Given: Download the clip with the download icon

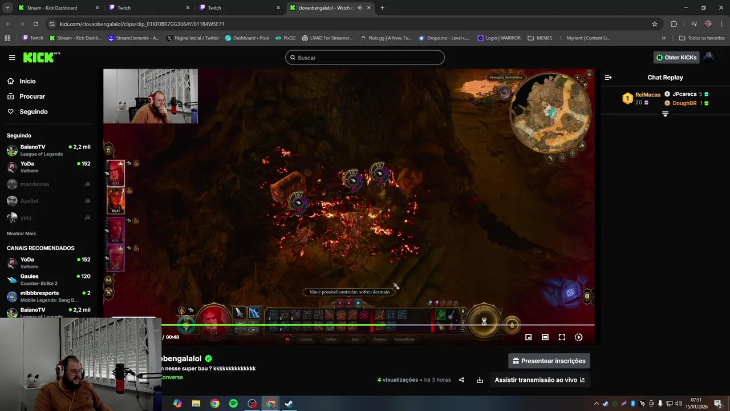Looking at the screenshot, I should 480,380.
